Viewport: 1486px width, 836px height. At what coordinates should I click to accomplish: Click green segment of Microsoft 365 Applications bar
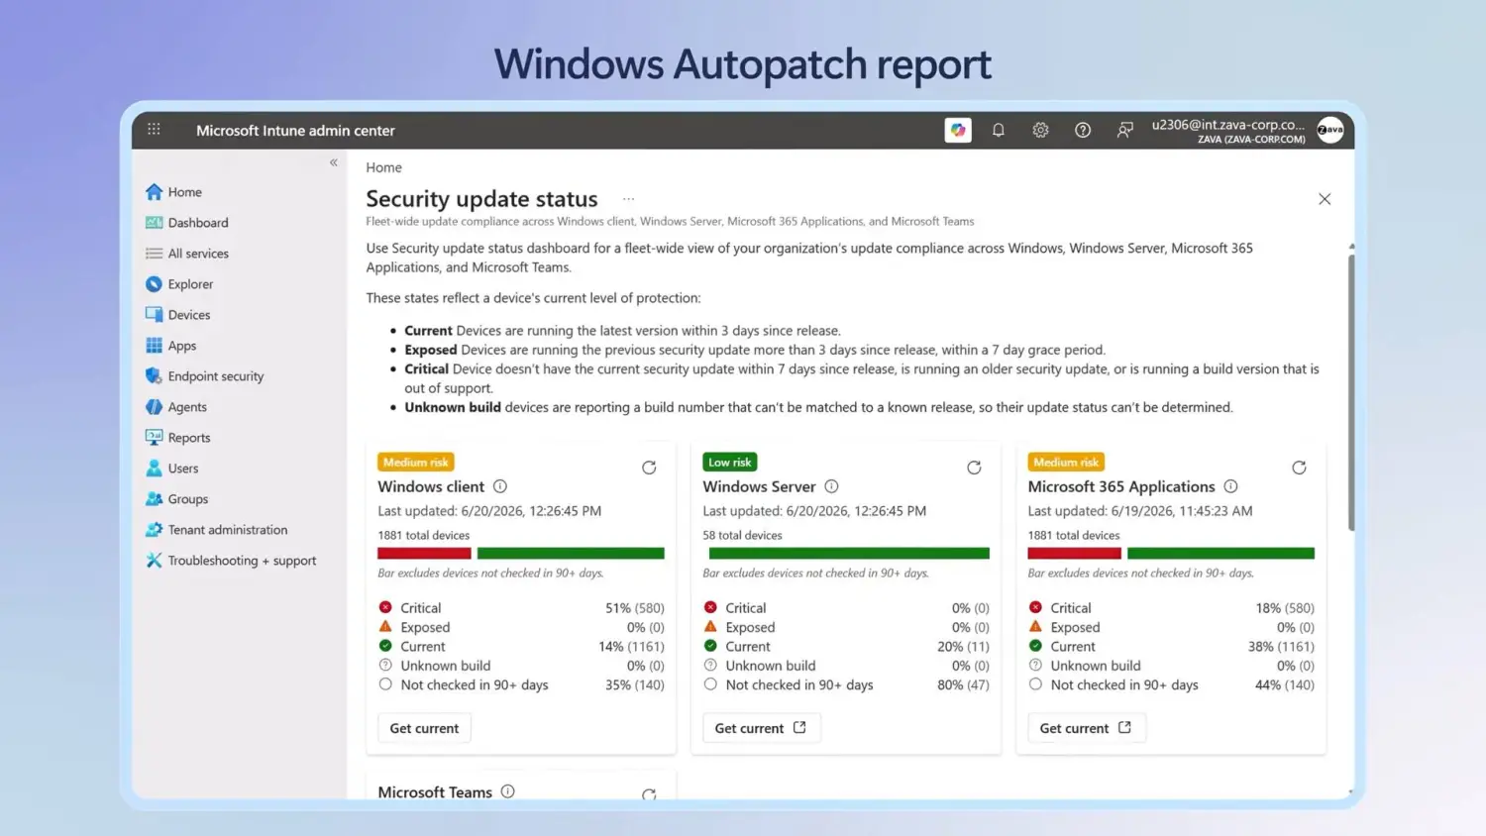(x=1221, y=554)
